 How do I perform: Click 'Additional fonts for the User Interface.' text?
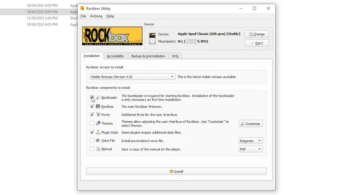[150, 115]
